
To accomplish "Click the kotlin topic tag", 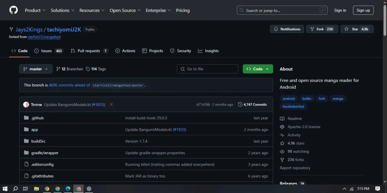I will [x=307, y=99].
